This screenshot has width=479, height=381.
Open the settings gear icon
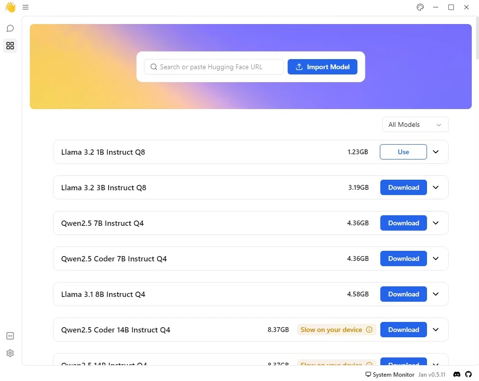[10, 353]
